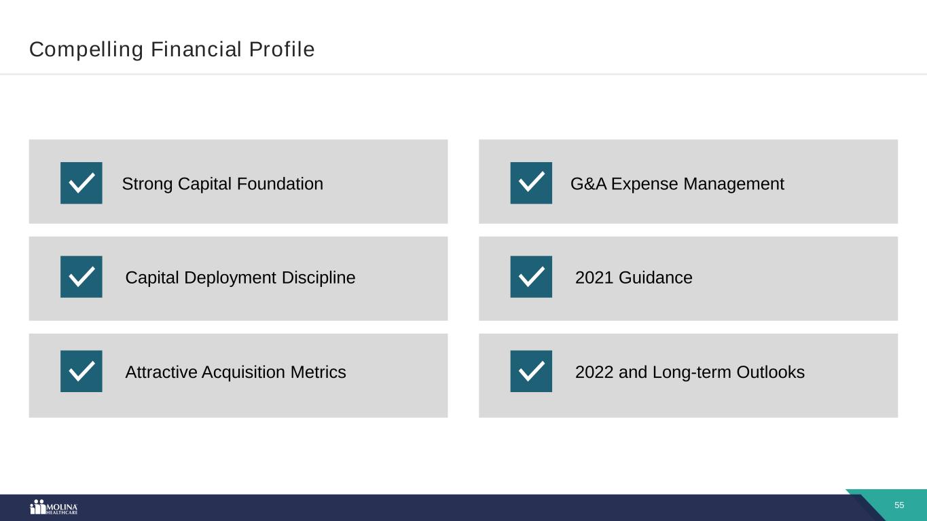Click the divider line under the slide title

click(463, 74)
